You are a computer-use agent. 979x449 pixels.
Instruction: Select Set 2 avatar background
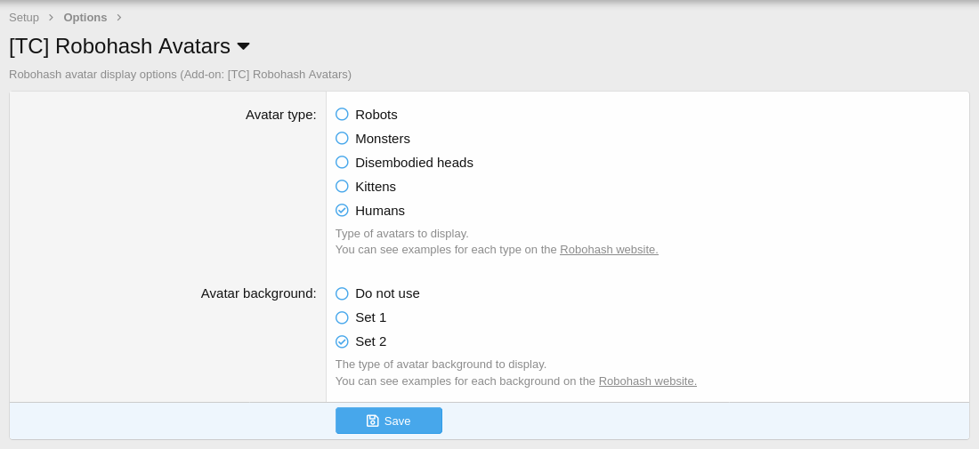click(x=342, y=341)
